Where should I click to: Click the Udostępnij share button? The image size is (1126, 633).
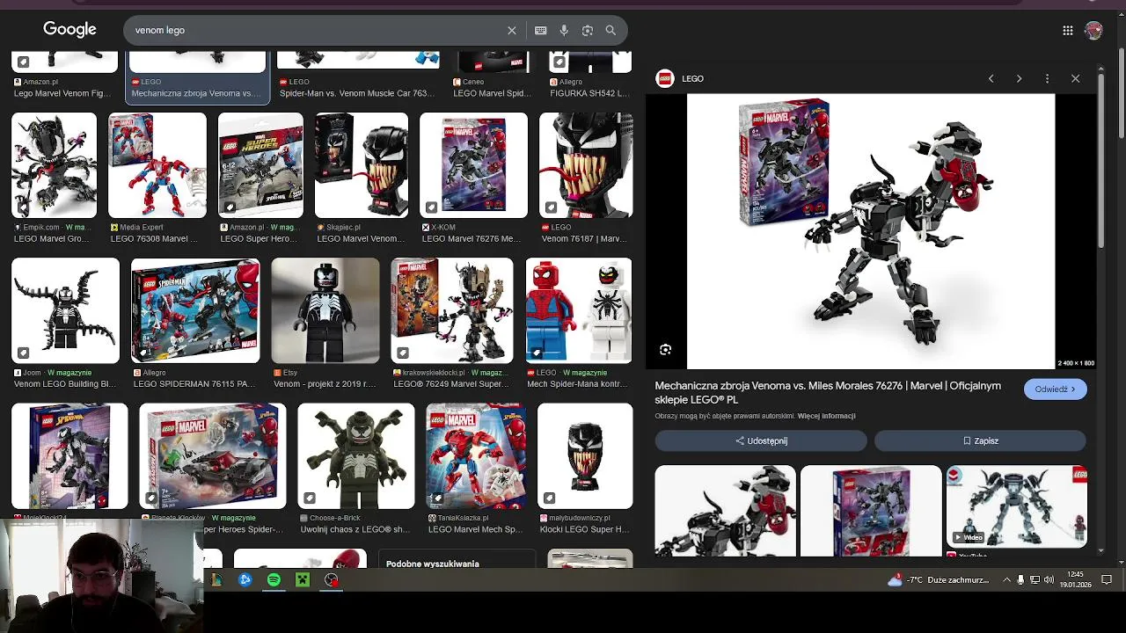tap(761, 440)
